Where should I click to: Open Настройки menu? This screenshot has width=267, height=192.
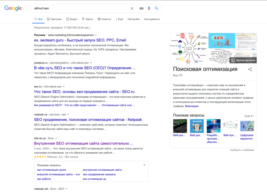coord(133,19)
